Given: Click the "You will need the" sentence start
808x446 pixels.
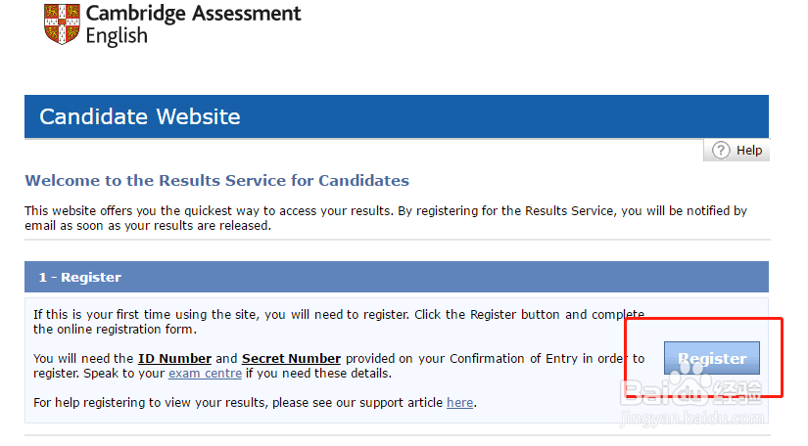Looking at the screenshot, I should (x=83, y=359).
